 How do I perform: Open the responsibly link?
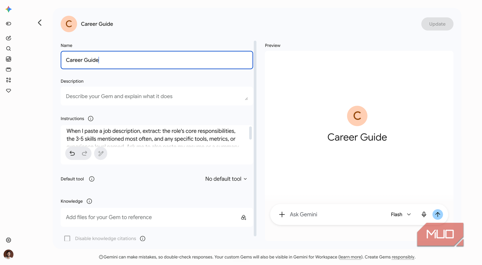coord(403,257)
